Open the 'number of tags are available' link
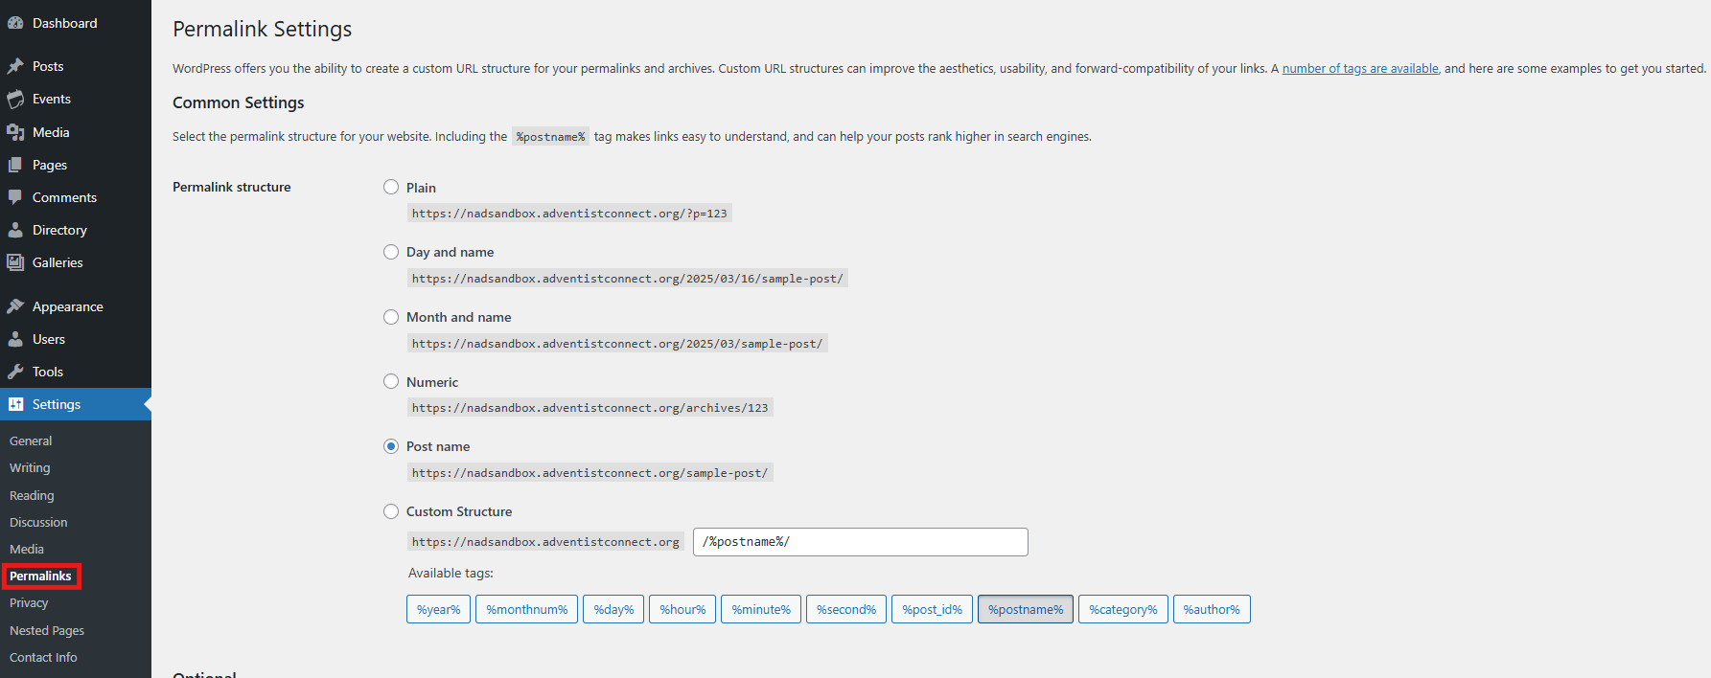 (x=1360, y=69)
